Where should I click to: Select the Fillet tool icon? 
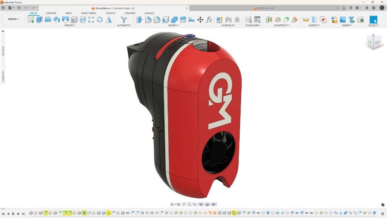(x=148, y=19)
